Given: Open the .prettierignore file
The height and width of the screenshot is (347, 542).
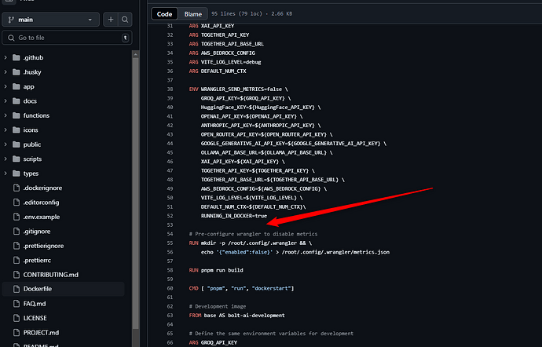Looking at the screenshot, I should tap(43, 246).
